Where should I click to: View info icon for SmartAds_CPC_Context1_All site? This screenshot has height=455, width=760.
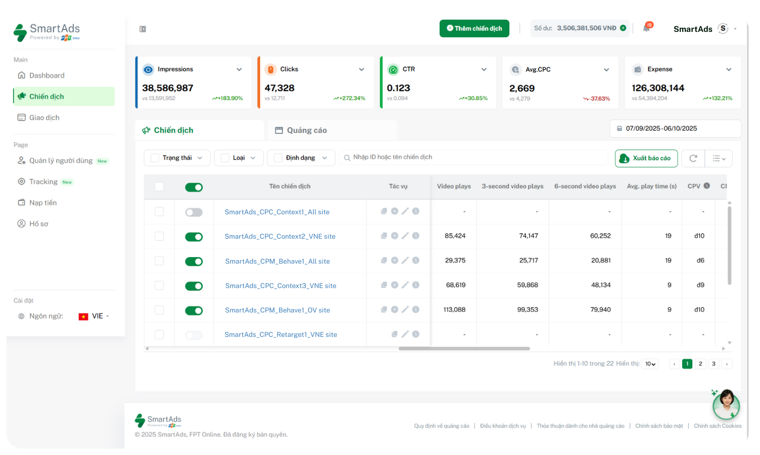[416, 211]
